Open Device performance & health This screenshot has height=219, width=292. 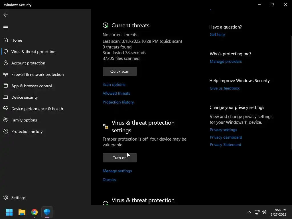[46, 109]
